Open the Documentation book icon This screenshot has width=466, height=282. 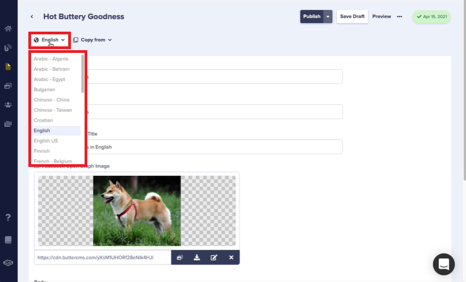point(8,240)
